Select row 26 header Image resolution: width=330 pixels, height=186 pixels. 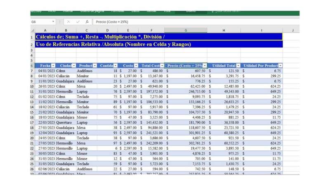pos(33,169)
